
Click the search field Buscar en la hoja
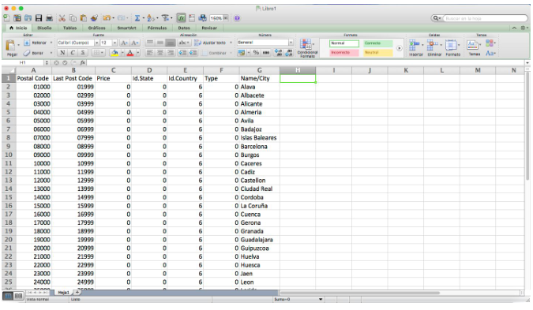click(x=485, y=18)
